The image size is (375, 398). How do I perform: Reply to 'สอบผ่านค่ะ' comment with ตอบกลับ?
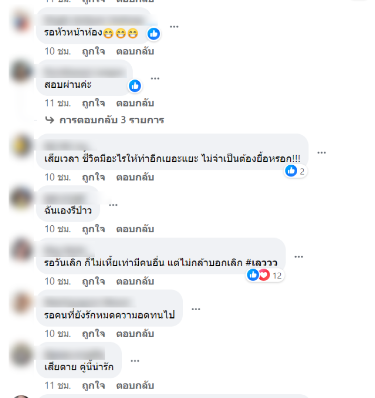[135, 103]
